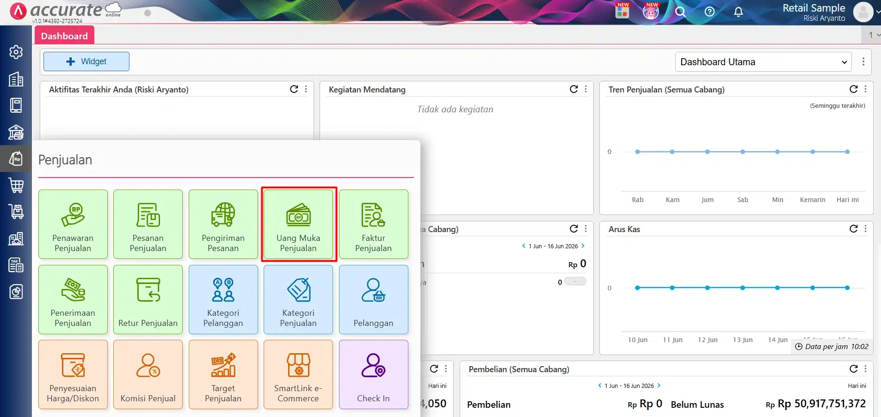Open Arus Kas widget options menu
The image size is (881, 417).
tap(866, 229)
